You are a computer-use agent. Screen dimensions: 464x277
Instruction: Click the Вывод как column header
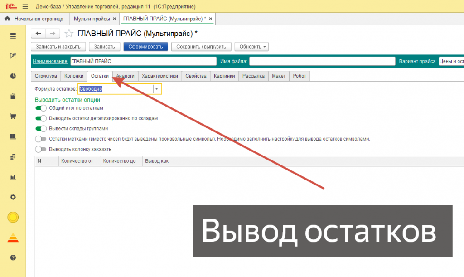click(303, 161)
